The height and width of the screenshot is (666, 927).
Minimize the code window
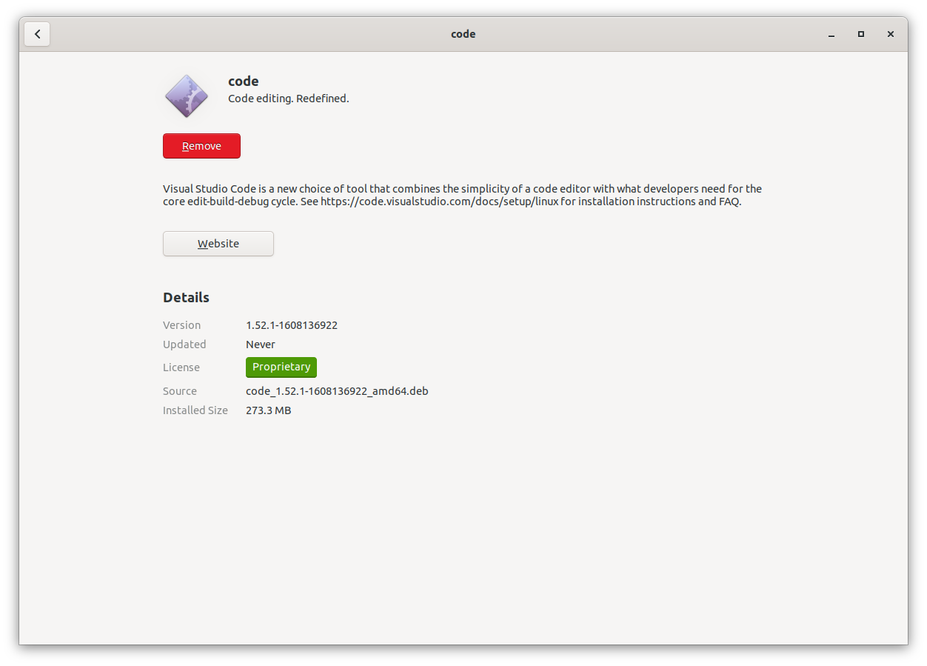pos(831,34)
